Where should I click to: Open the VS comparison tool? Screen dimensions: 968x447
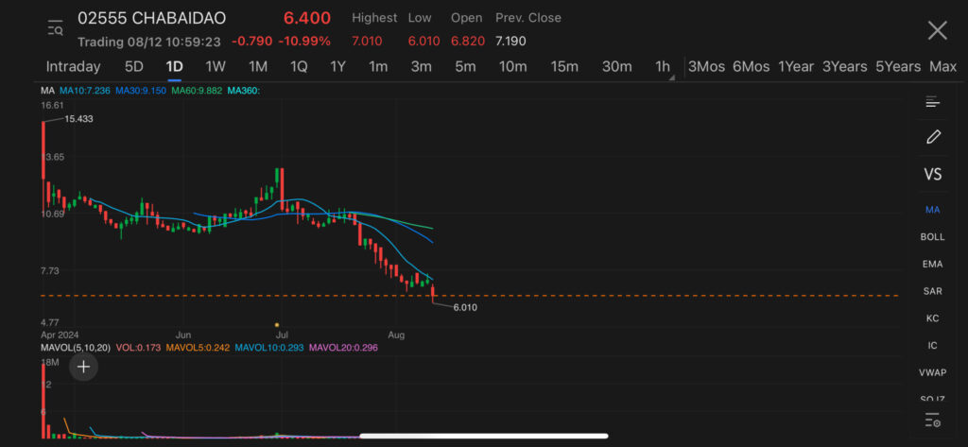pos(932,174)
